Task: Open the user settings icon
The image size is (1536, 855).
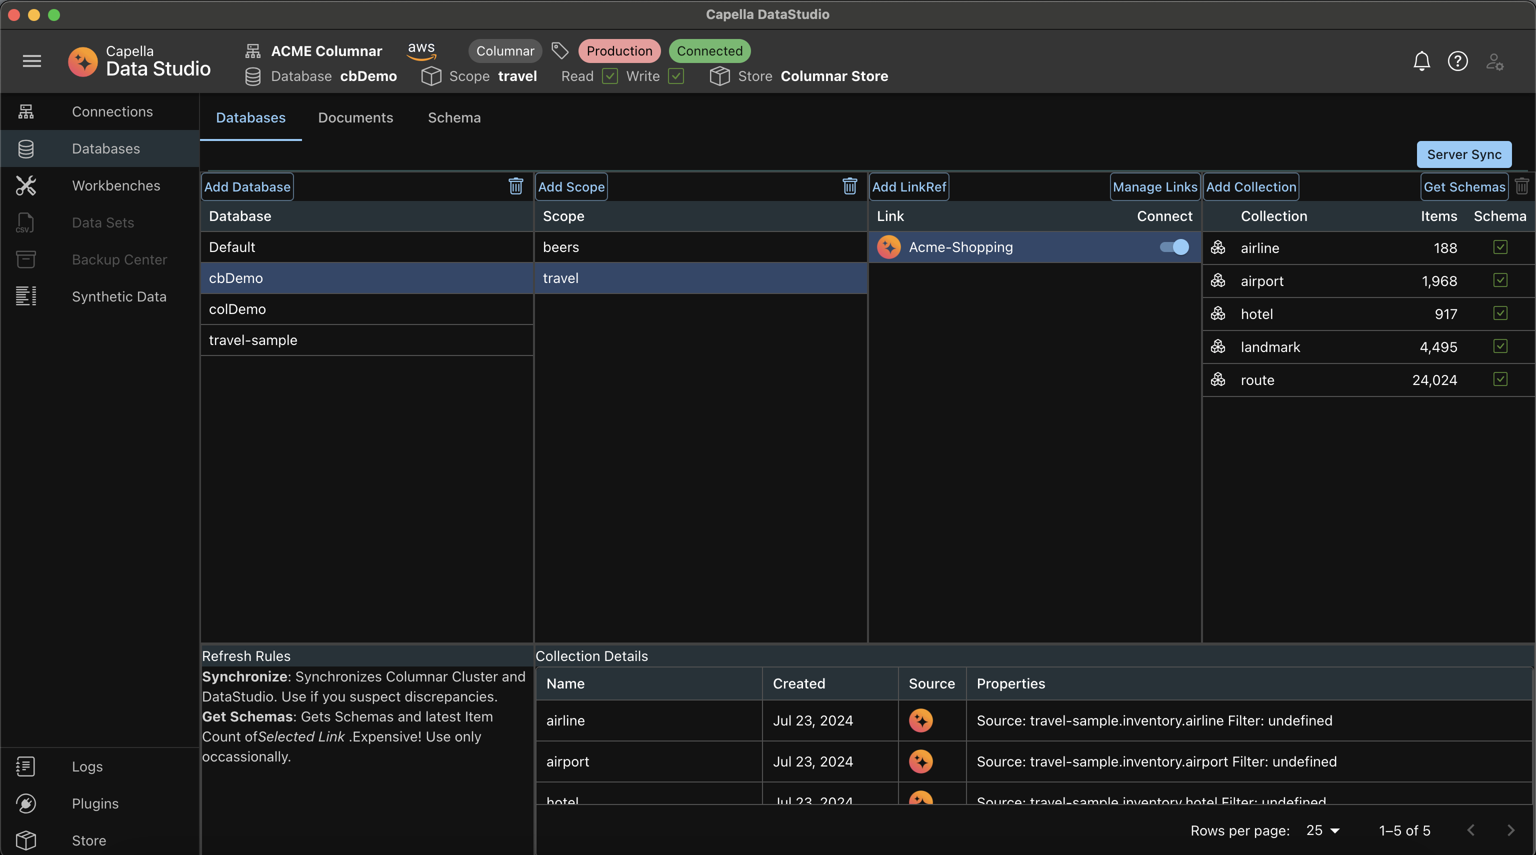Action: pos(1495,61)
